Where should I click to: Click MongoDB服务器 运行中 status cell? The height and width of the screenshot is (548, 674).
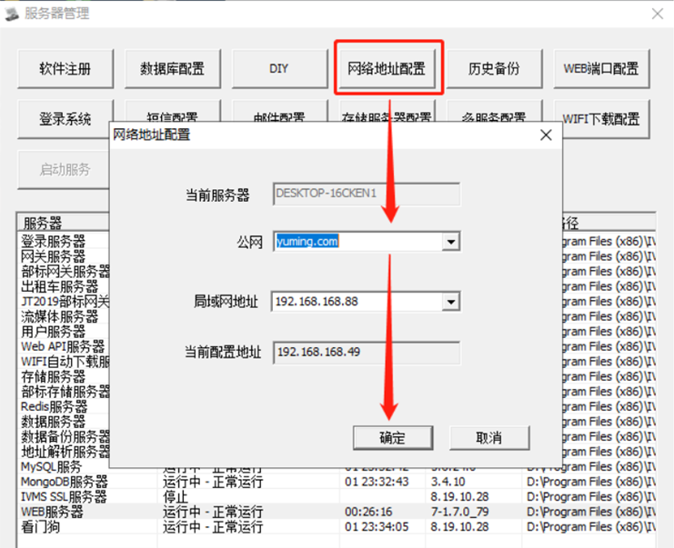coord(213,482)
